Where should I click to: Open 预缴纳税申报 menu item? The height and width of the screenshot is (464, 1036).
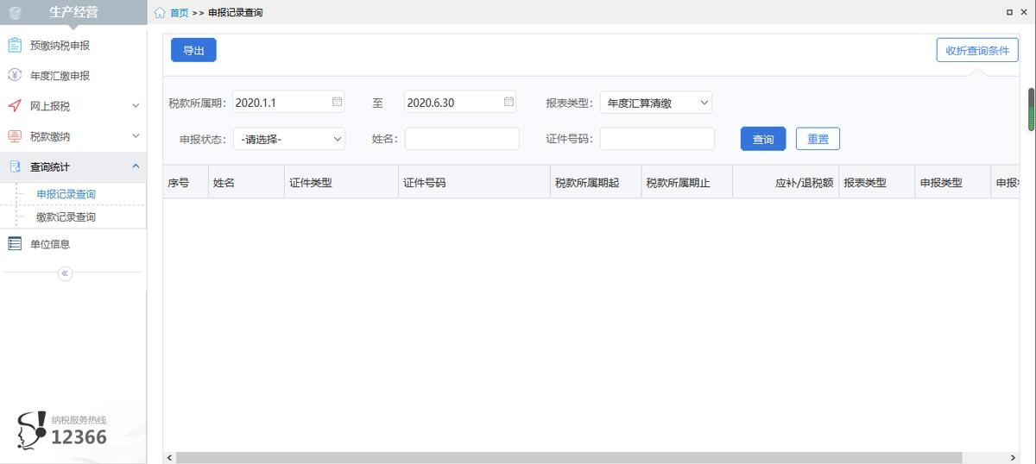point(73,46)
